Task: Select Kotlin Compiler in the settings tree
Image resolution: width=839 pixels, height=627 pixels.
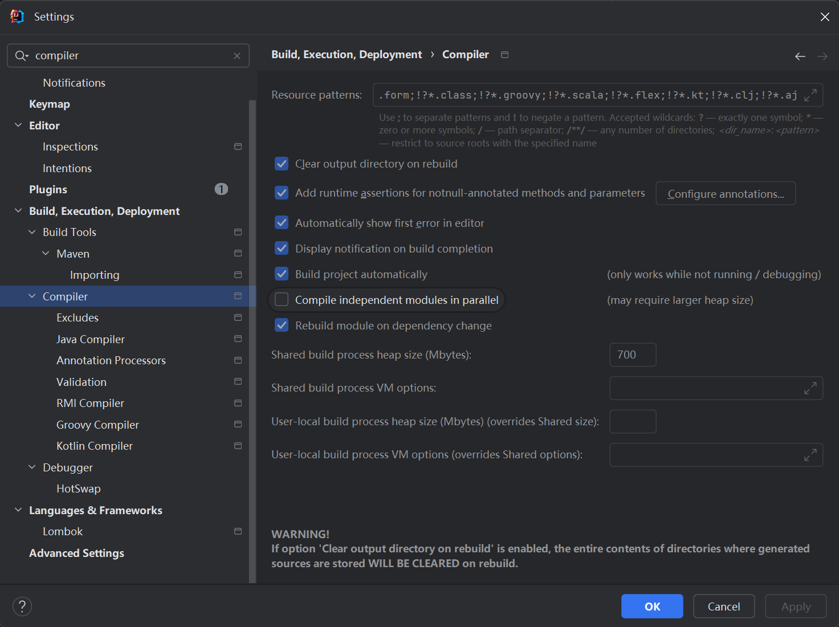Action: [95, 446]
